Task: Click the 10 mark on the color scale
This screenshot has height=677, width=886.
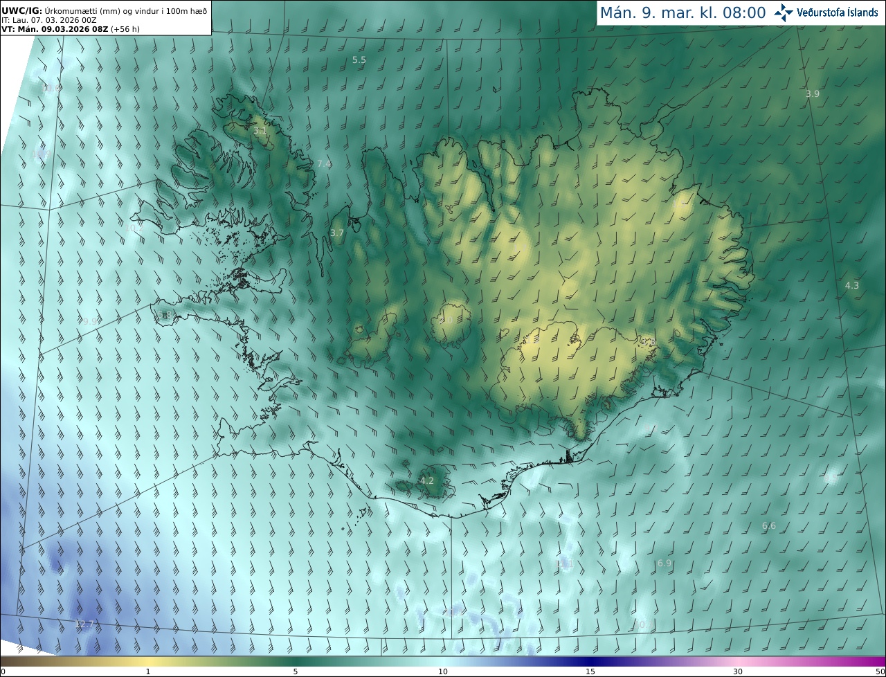Action: pos(443,671)
